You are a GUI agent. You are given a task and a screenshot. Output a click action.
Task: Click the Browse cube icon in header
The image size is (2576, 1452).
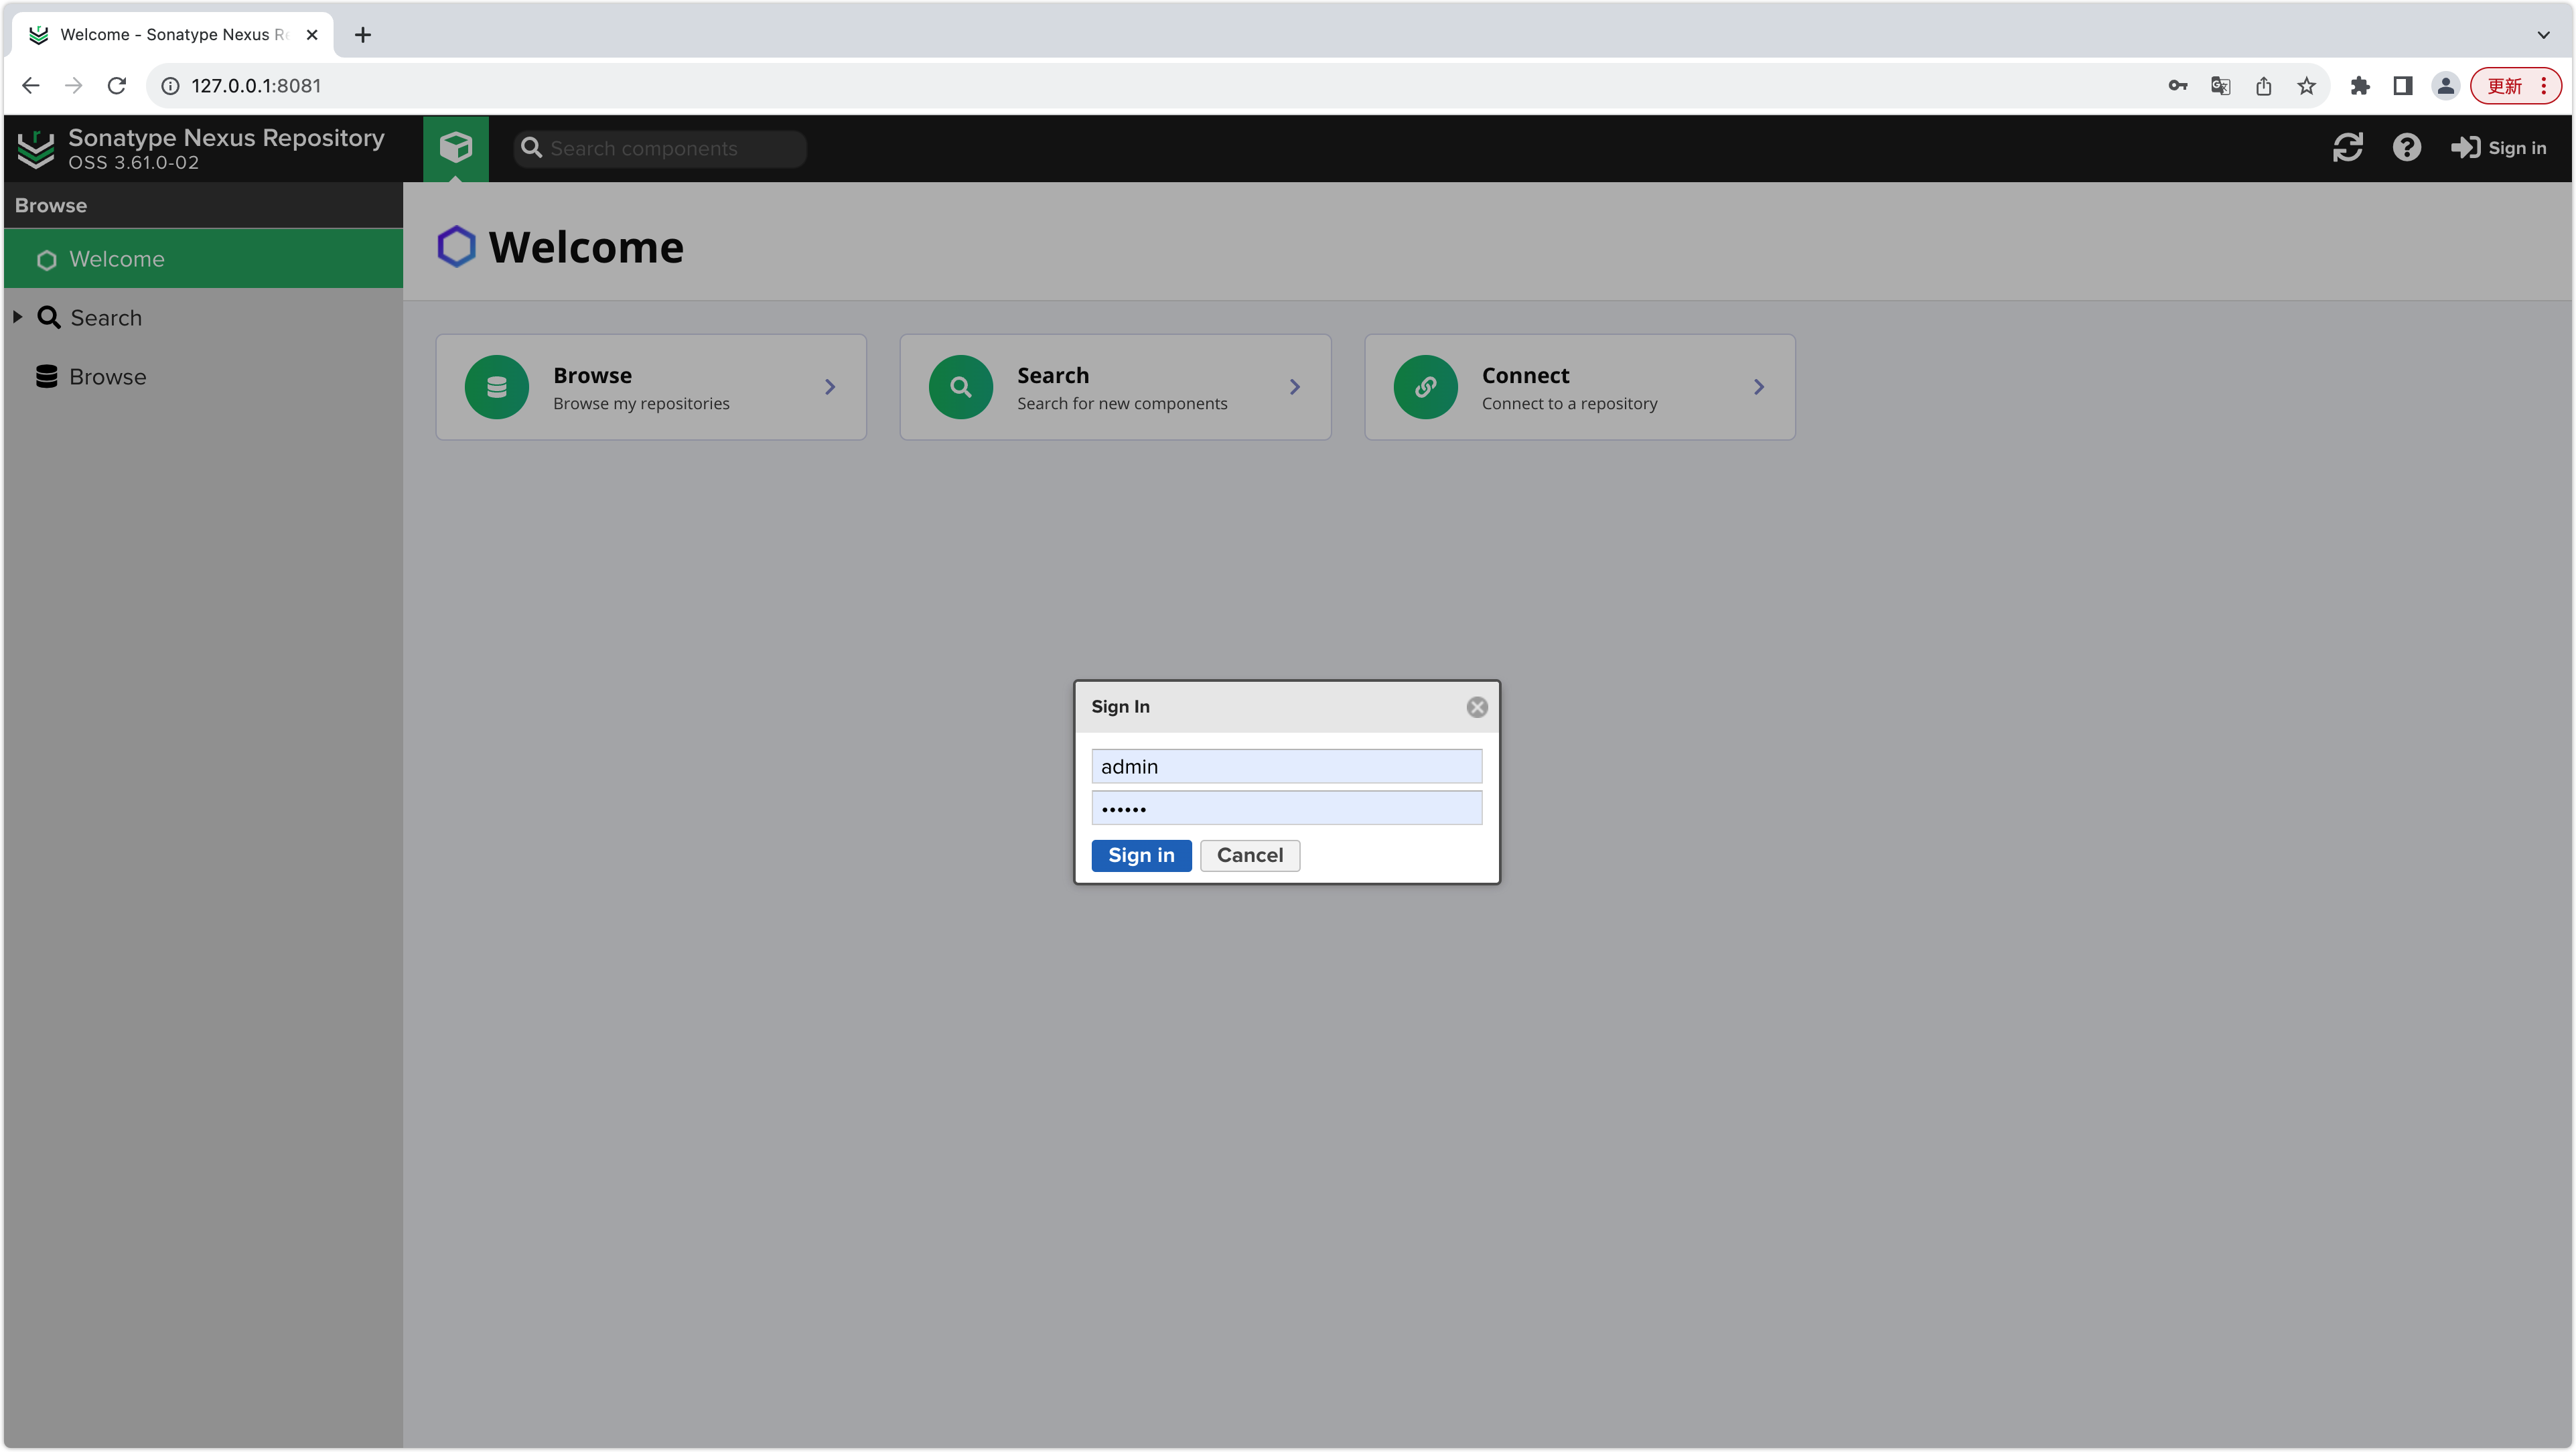(456, 148)
